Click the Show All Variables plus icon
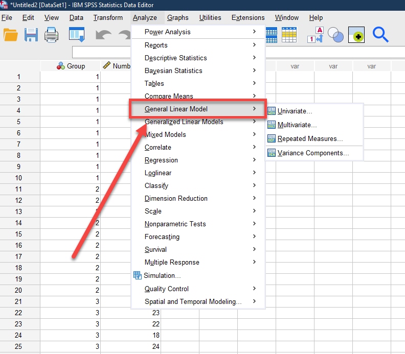The image size is (405, 354). [356, 35]
